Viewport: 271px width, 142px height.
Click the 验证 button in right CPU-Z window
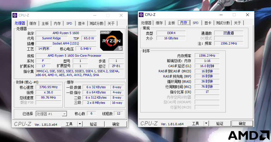pyautogui.click(x=220, y=123)
